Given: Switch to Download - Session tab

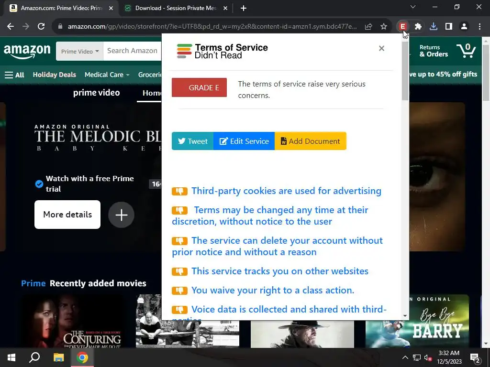Looking at the screenshot, I should [x=175, y=9].
